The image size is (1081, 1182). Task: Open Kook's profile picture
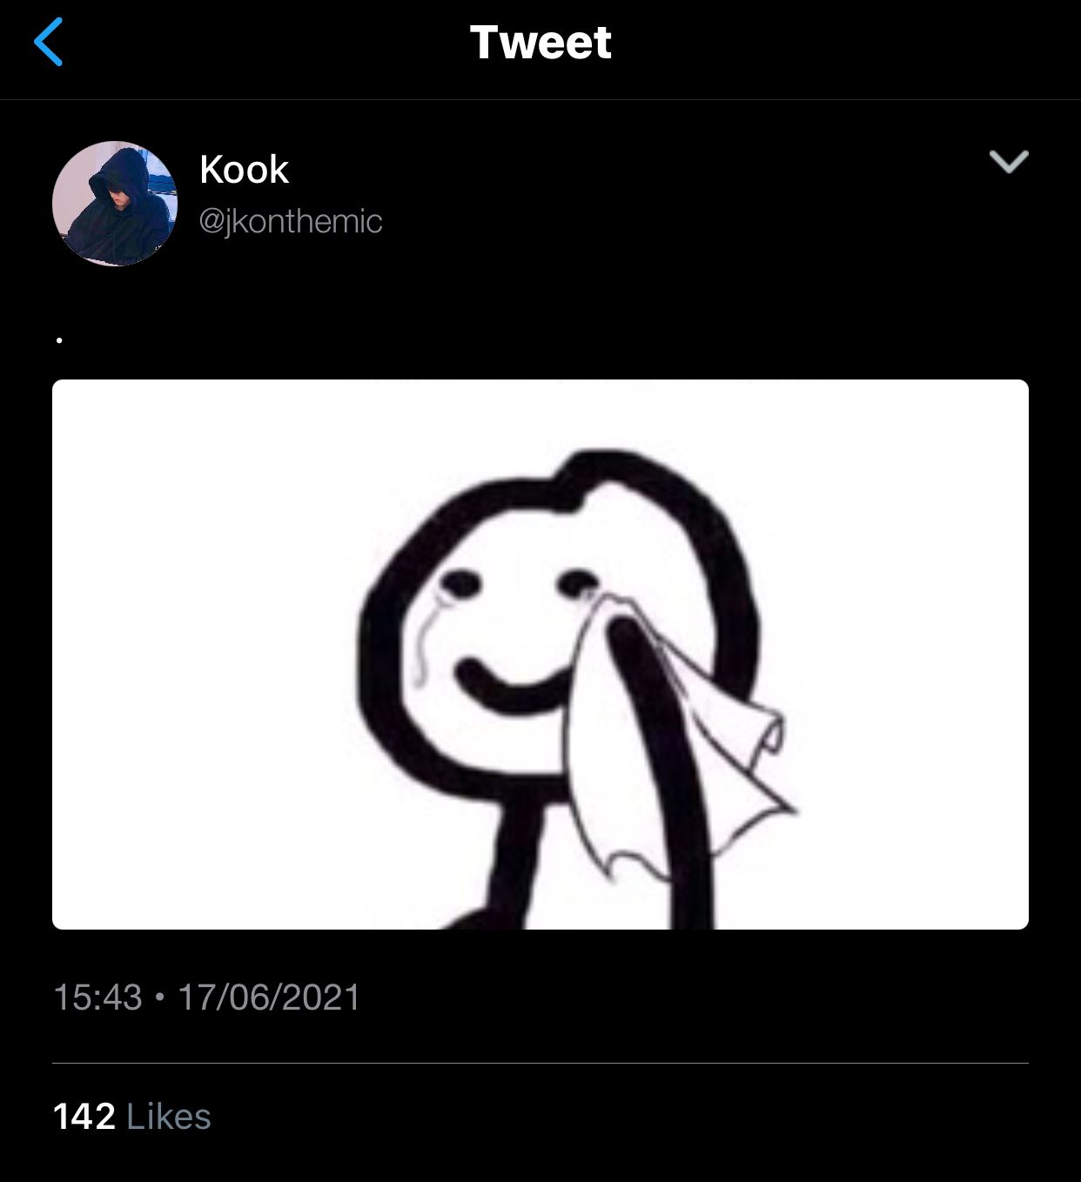click(x=115, y=203)
